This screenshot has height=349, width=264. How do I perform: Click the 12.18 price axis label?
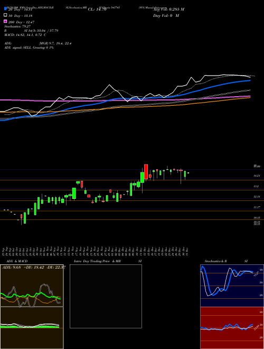click(x=257, y=197)
